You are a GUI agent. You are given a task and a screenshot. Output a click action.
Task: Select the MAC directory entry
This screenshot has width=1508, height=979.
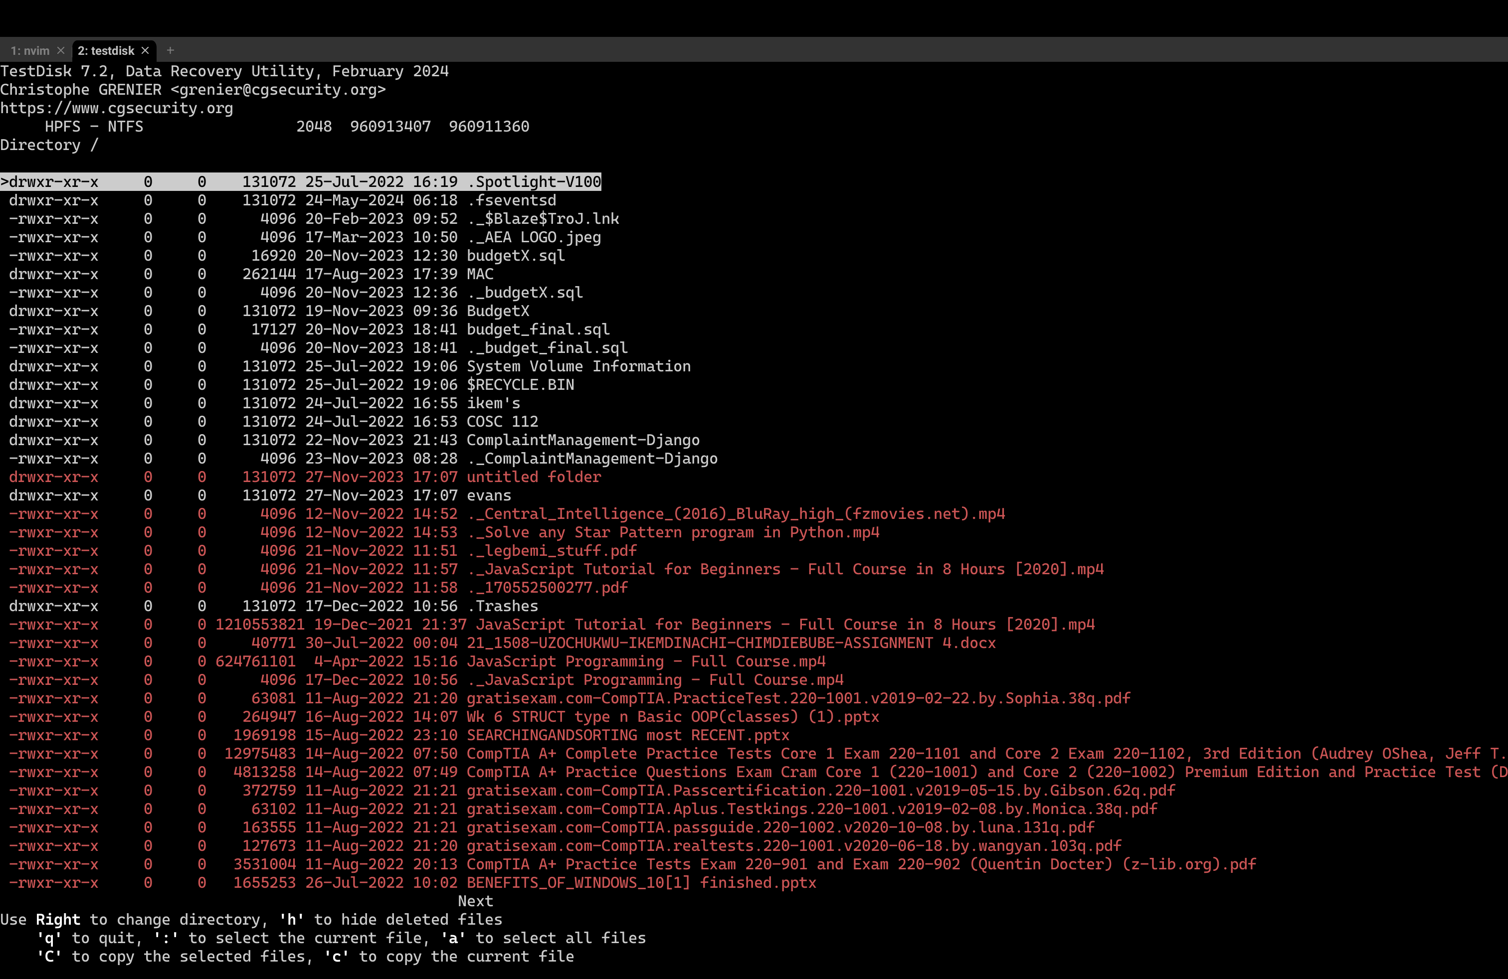480,274
